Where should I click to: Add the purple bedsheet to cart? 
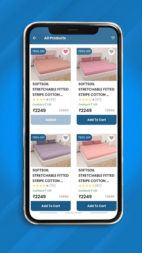(x=51, y=206)
